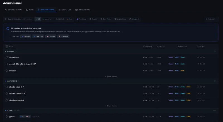
Task: Click the Cache tag on claude-opus-4-6 row
Action: pos(183,100)
